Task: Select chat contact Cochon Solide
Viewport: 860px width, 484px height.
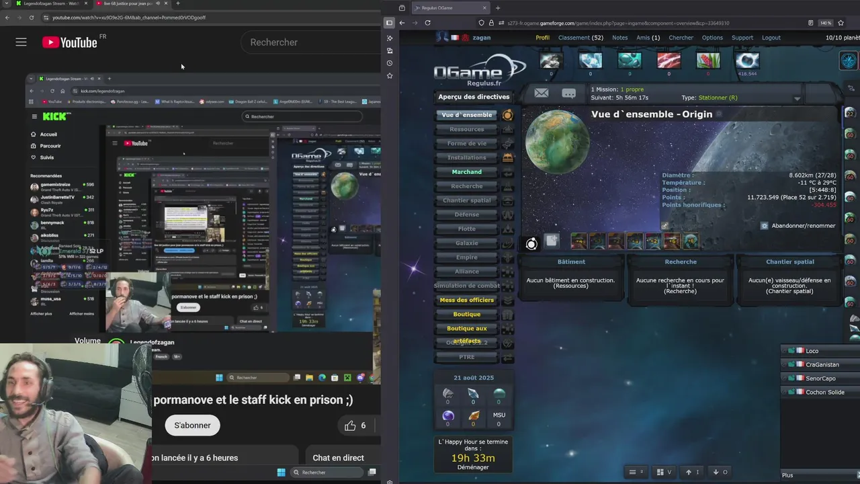Action: click(x=820, y=393)
